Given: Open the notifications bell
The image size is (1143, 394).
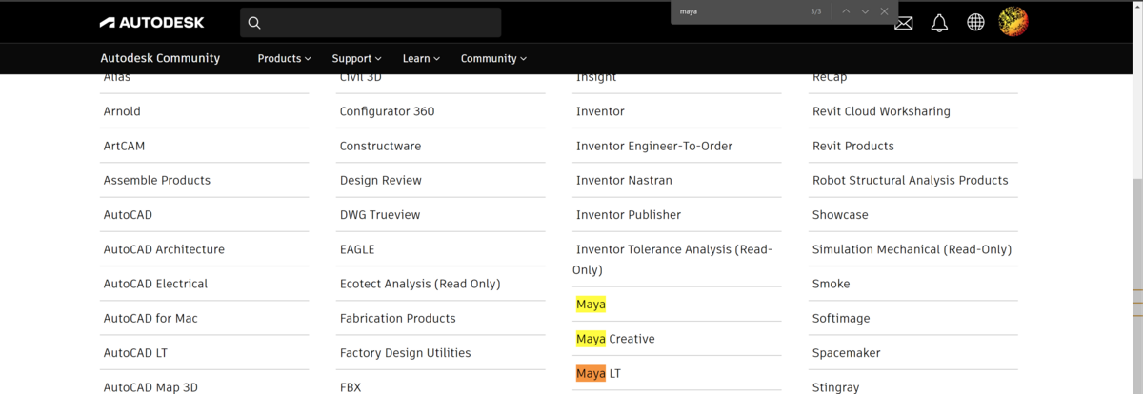Looking at the screenshot, I should (x=939, y=23).
